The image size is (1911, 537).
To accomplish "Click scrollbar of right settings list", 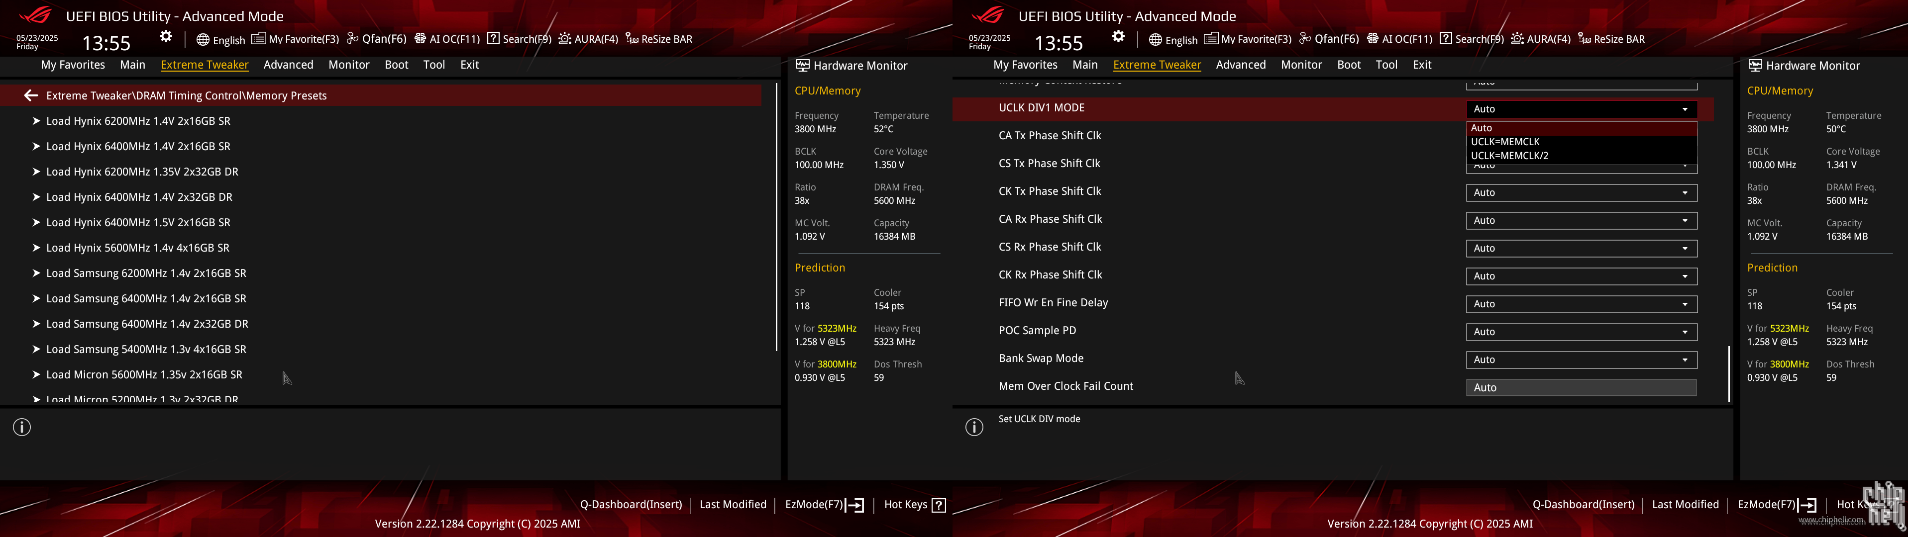I will pos(1728,374).
